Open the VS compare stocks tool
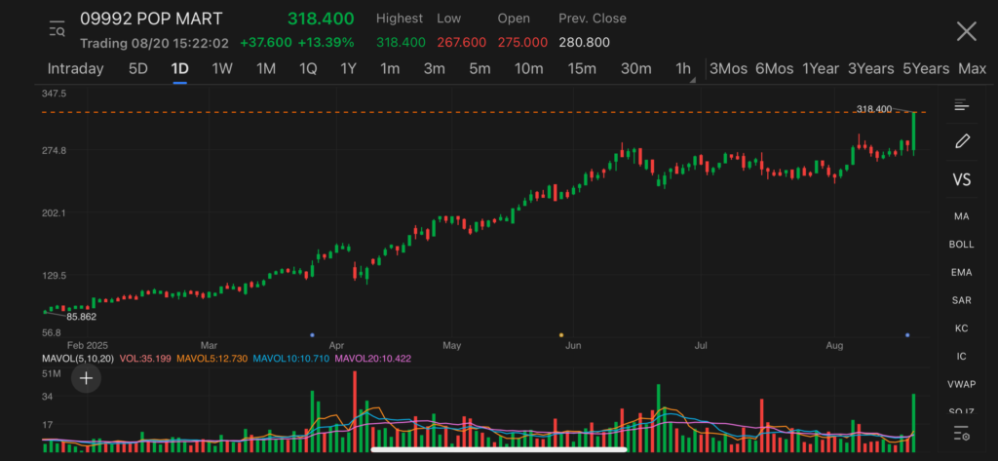998x461 pixels. 961,179
